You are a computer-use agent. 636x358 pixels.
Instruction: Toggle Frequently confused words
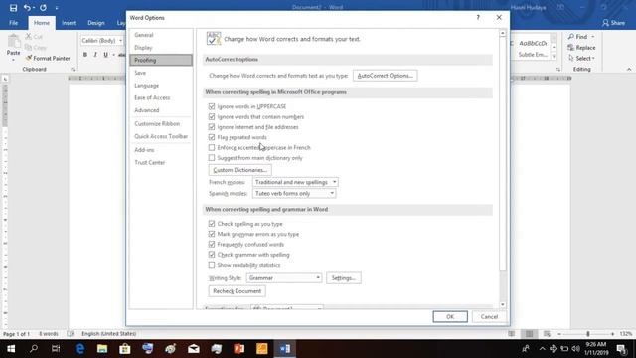tap(212, 244)
